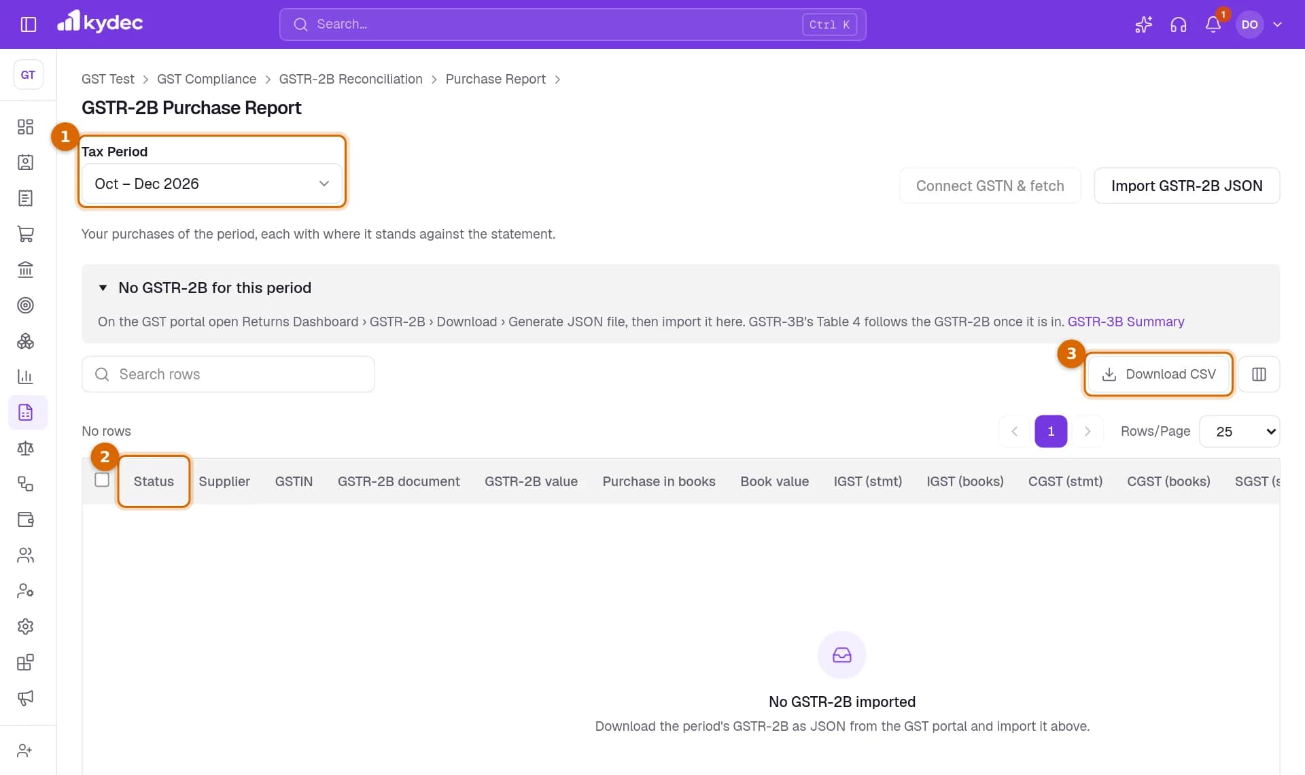Tick the select-all rows checkbox

(x=102, y=480)
